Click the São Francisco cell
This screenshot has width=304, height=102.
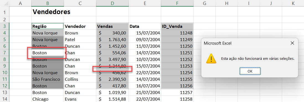click(x=48, y=79)
